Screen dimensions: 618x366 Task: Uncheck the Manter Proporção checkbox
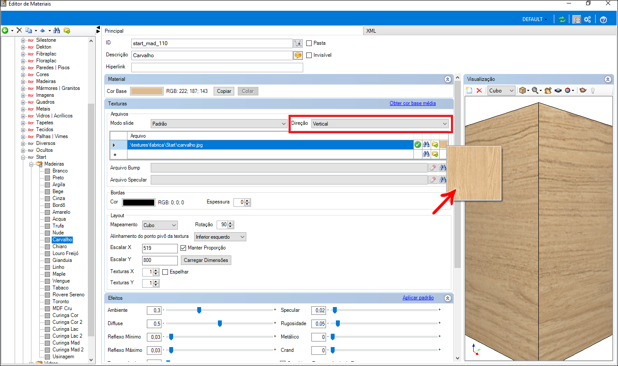point(183,248)
